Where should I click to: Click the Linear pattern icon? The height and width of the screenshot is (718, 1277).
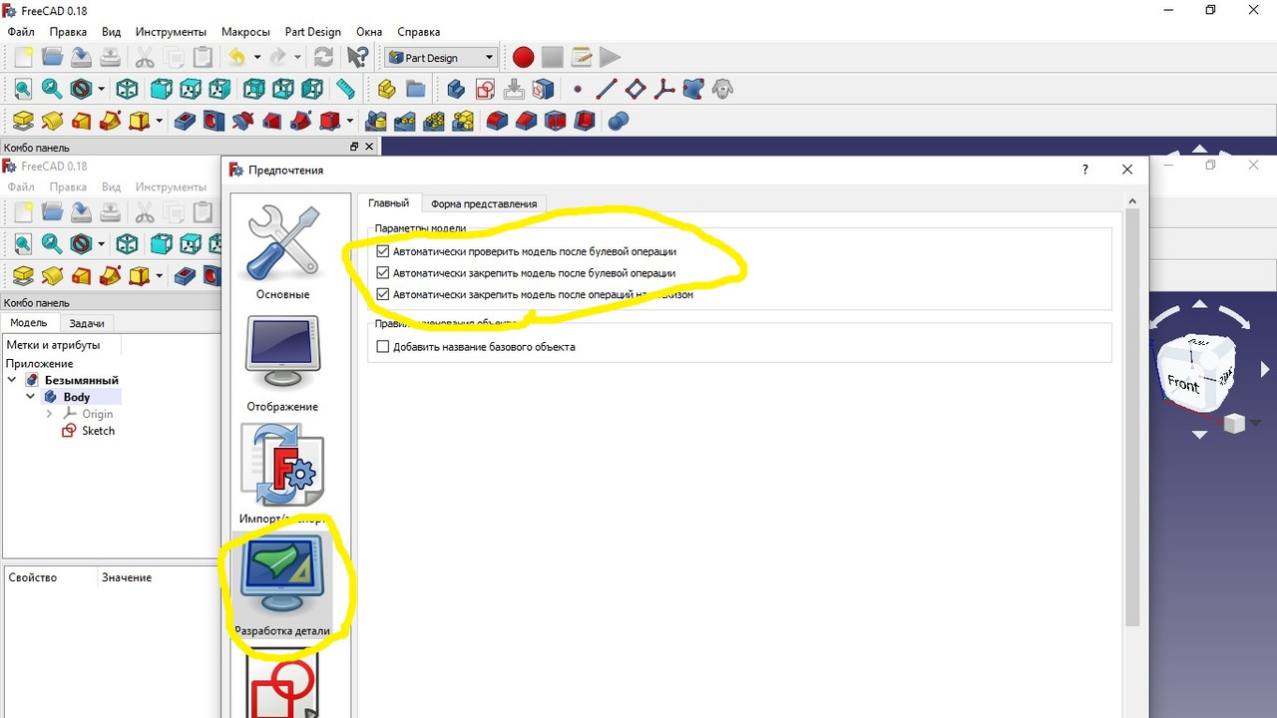(x=405, y=122)
